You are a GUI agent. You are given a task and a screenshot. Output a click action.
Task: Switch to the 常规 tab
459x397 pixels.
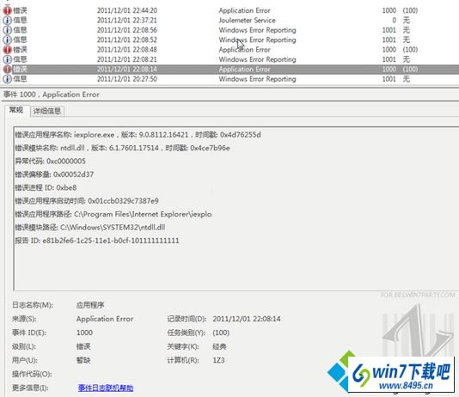tap(16, 110)
